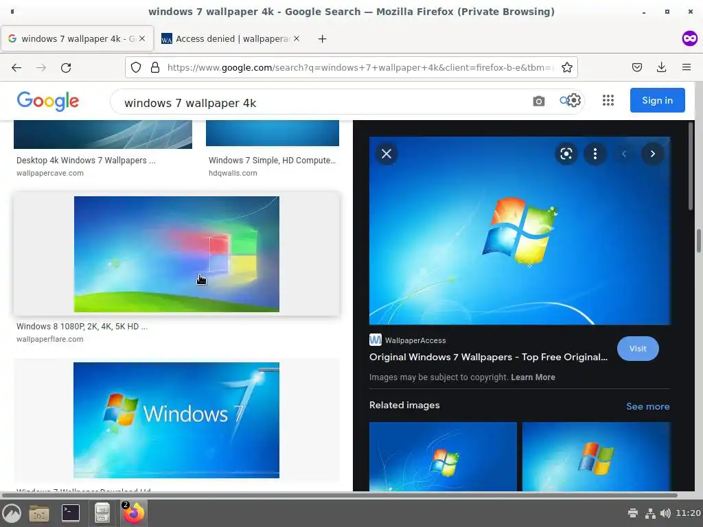Visit the WallpaperAccess source page
Screen dimensions: 703x527
[638, 349]
